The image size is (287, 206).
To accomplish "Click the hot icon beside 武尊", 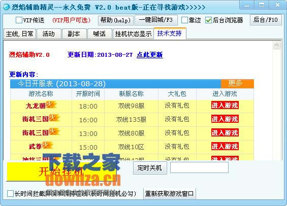I will click(x=47, y=145).
